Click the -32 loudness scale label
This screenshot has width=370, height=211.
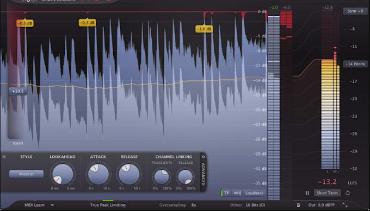(353, 169)
